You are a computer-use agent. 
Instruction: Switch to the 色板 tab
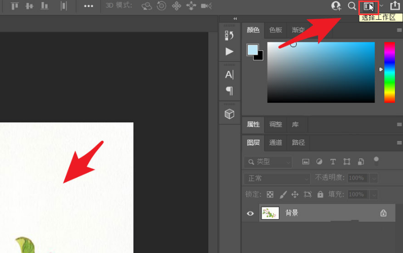(x=276, y=30)
